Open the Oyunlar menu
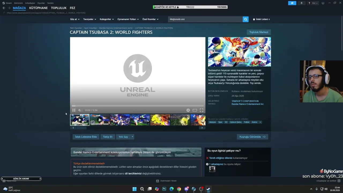The image size is (343, 193). click(41, 3)
